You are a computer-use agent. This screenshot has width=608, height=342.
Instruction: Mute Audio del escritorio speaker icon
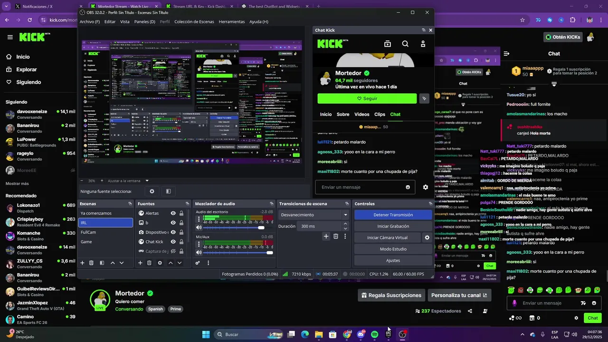pyautogui.click(x=199, y=228)
